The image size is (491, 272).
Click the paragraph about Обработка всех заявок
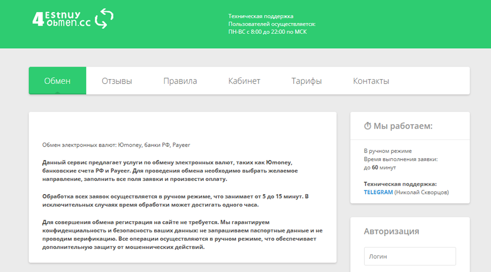(x=175, y=200)
